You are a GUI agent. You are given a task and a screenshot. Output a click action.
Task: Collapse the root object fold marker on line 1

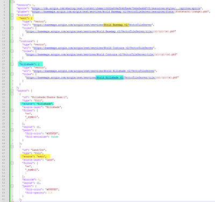pyautogui.click(x=12, y=2)
